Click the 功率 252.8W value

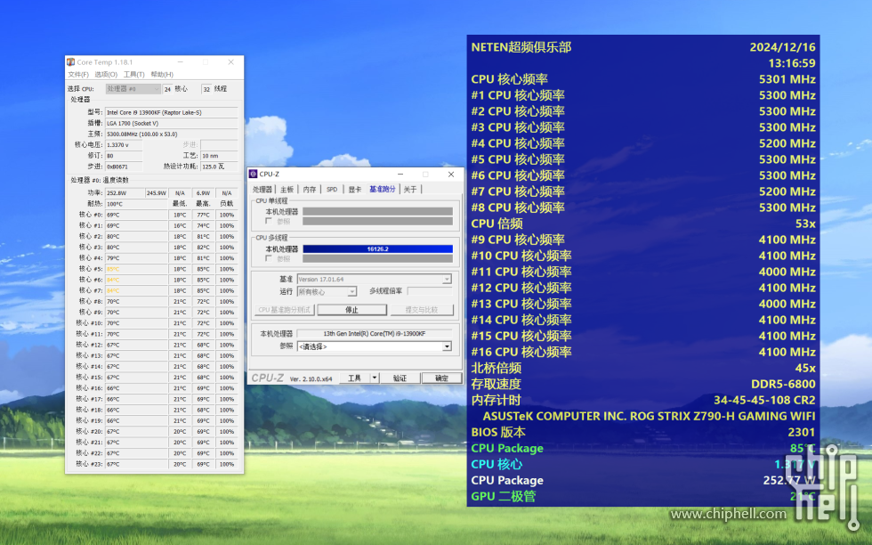click(x=125, y=193)
